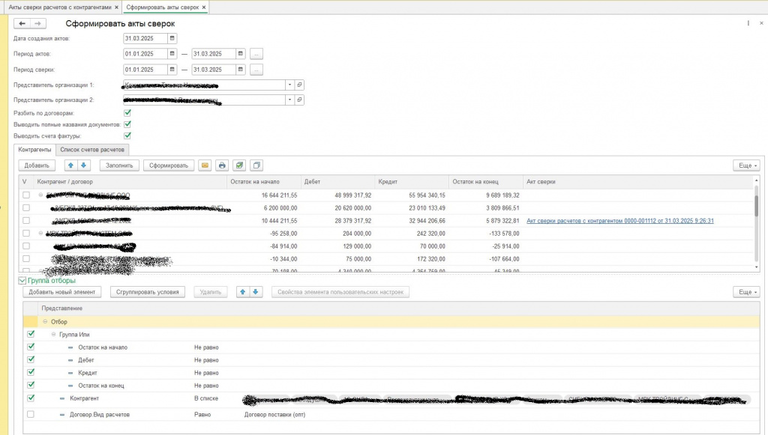Sort by Дебет column header
Screen dimensions: 768x435
(338, 181)
